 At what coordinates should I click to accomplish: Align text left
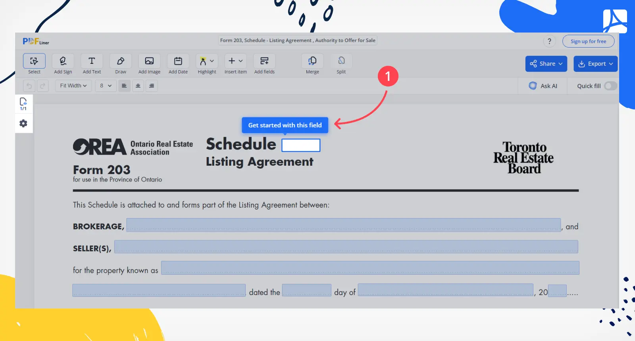coord(124,86)
